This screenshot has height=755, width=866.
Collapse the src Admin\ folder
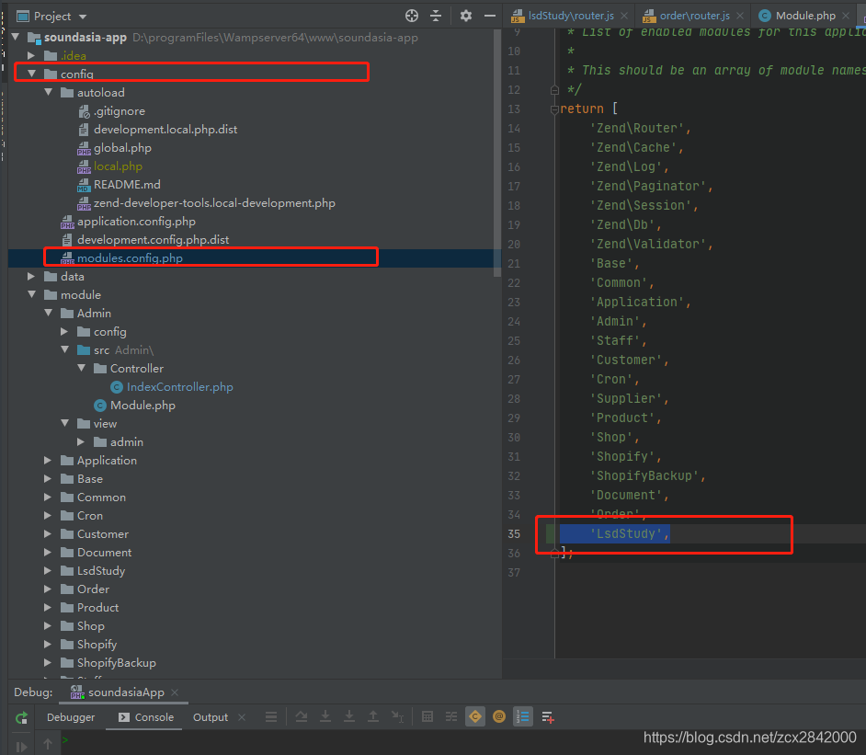[x=65, y=349]
